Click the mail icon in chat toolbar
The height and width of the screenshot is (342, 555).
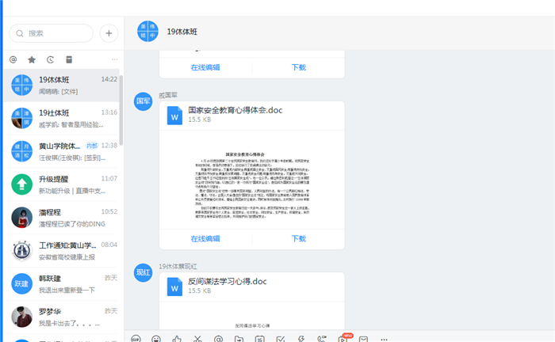click(x=363, y=339)
